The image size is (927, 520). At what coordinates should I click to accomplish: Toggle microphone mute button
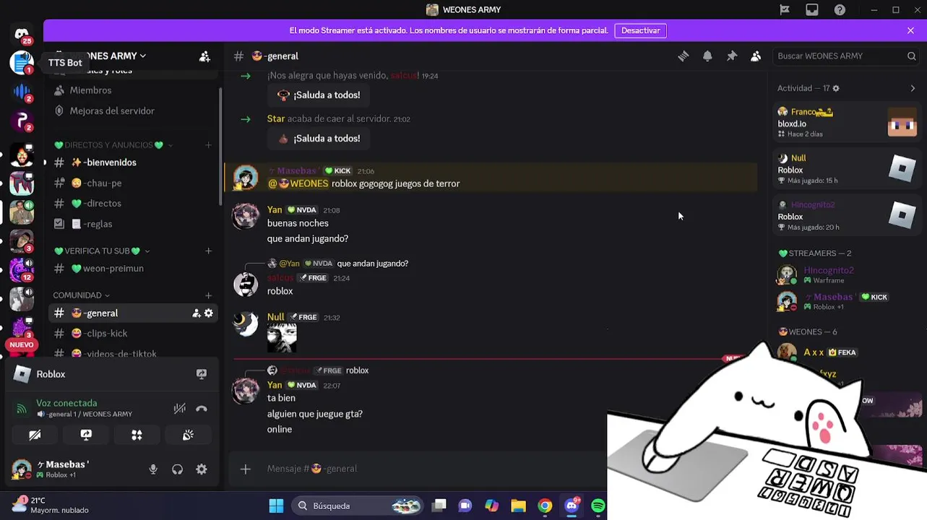click(x=153, y=469)
